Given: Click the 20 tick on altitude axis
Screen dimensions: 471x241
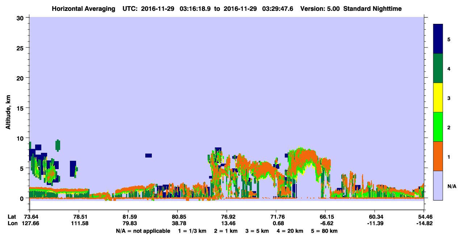Looking at the screenshot, I should (x=21, y=78).
